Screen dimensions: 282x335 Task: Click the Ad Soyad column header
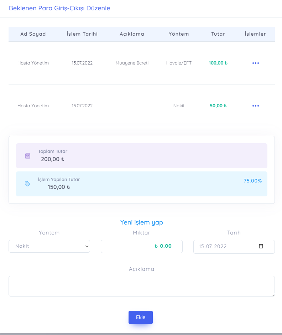click(33, 34)
